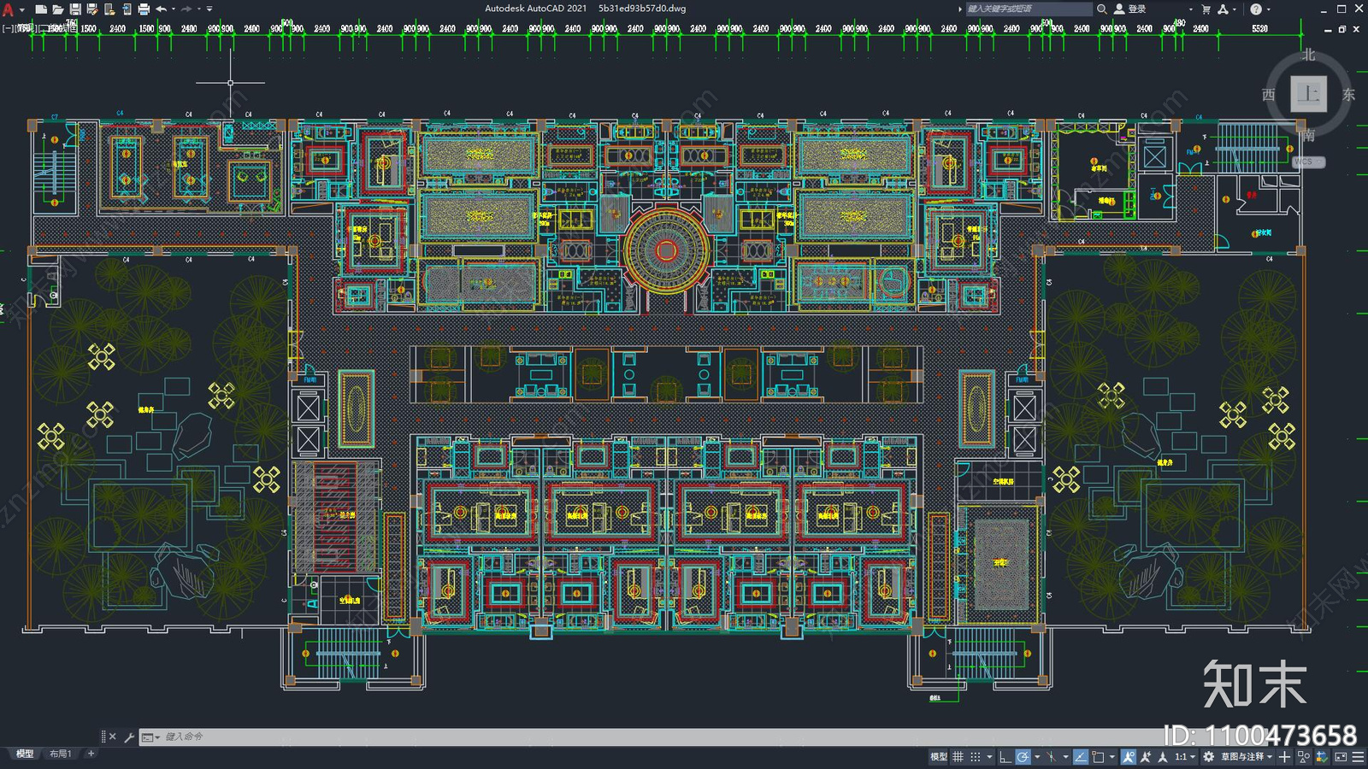Click the ViewCube top face 上
Screen dimensions: 1368x769
click(1308, 93)
